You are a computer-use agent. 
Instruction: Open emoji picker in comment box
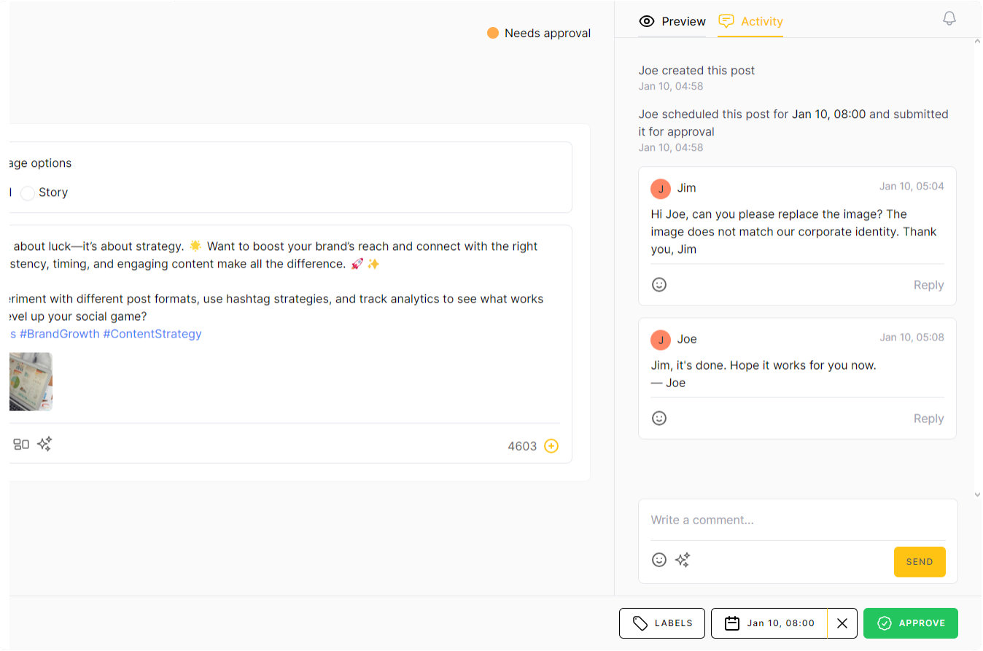(x=659, y=560)
